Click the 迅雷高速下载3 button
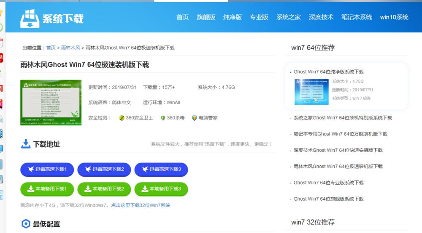 (161, 169)
